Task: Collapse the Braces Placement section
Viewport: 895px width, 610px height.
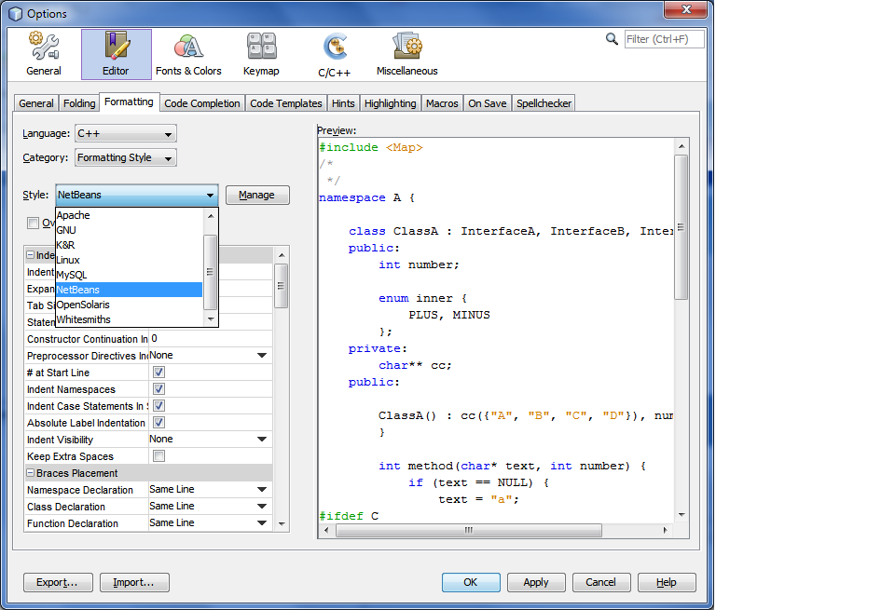Action: click(x=31, y=473)
